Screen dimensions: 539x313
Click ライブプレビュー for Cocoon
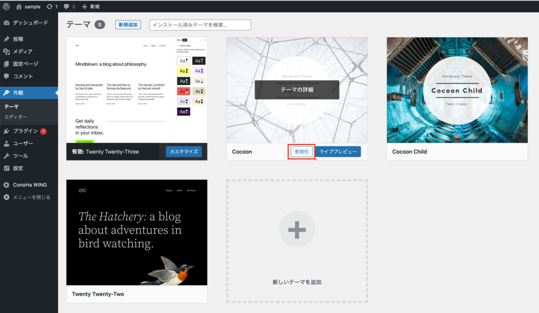point(338,152)
